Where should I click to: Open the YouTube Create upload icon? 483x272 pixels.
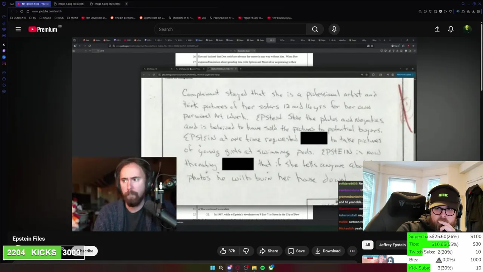(x=437, y=29)
